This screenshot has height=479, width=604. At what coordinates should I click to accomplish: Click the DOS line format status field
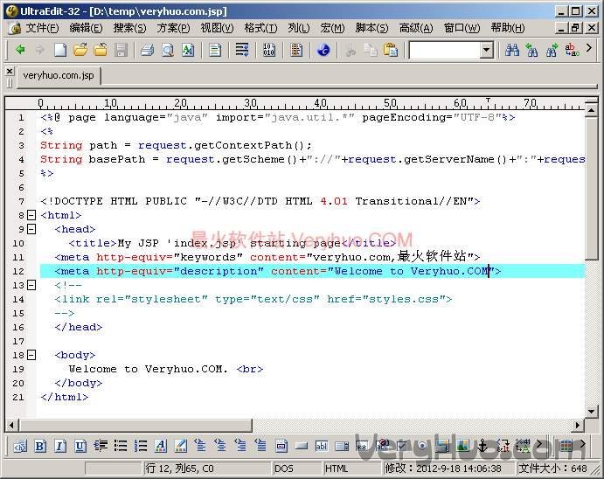284,469
